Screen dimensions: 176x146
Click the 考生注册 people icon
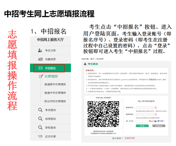40,50
